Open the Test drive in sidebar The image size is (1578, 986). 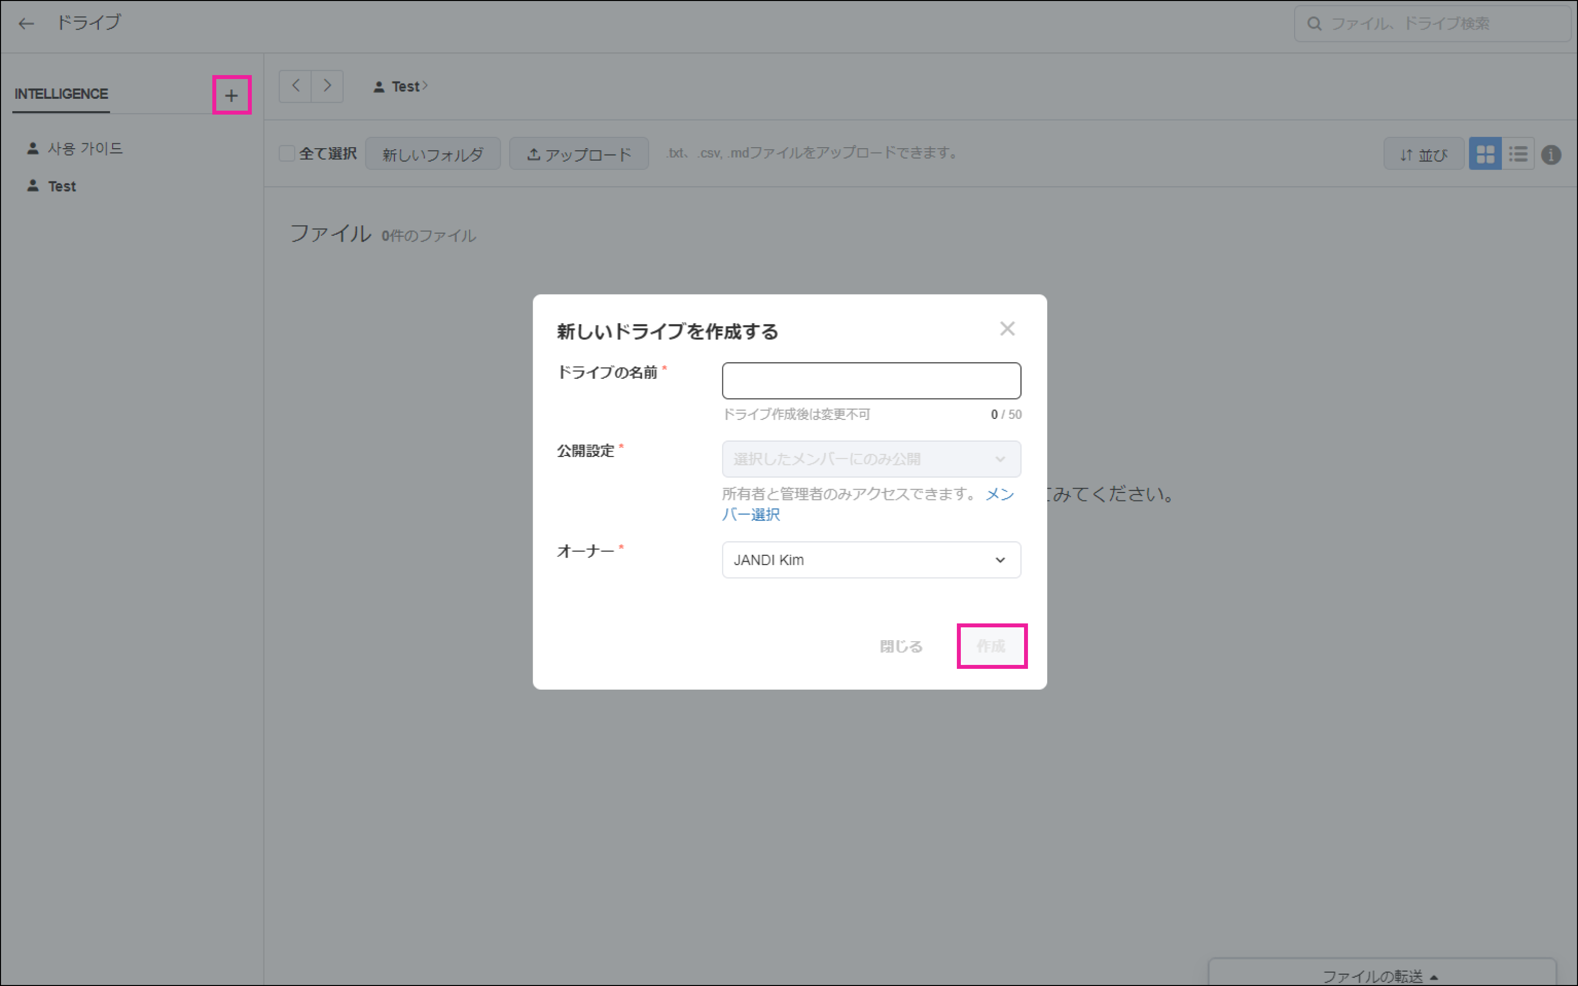[62, 187]
